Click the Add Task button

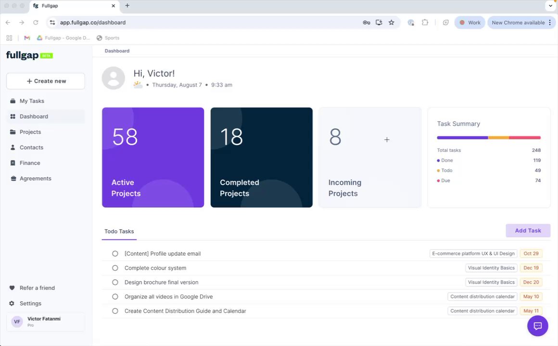click(528, 231)
